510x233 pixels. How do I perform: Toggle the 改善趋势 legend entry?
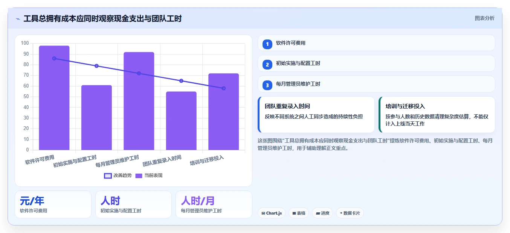(x=118, y=176)
